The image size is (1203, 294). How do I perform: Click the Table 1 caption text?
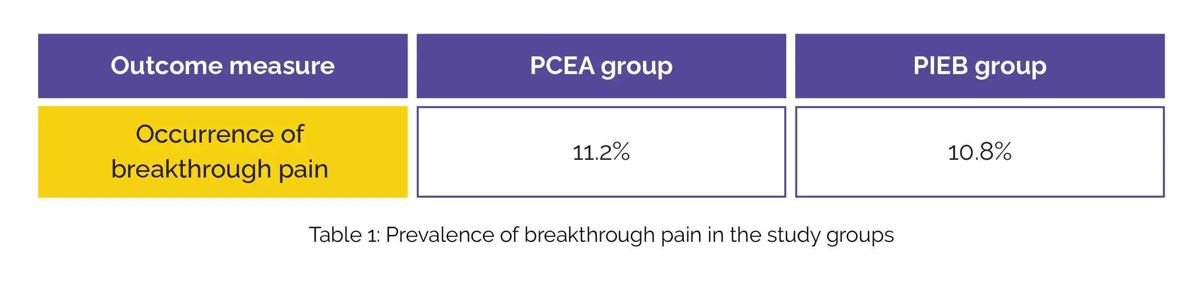pos(601,235)
